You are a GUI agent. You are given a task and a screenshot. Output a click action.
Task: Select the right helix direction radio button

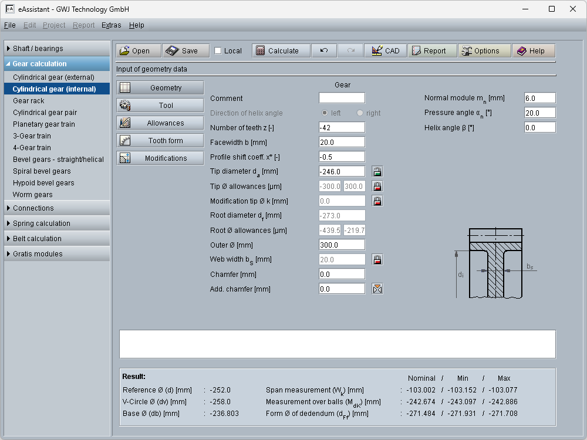(x=360, y=113)
